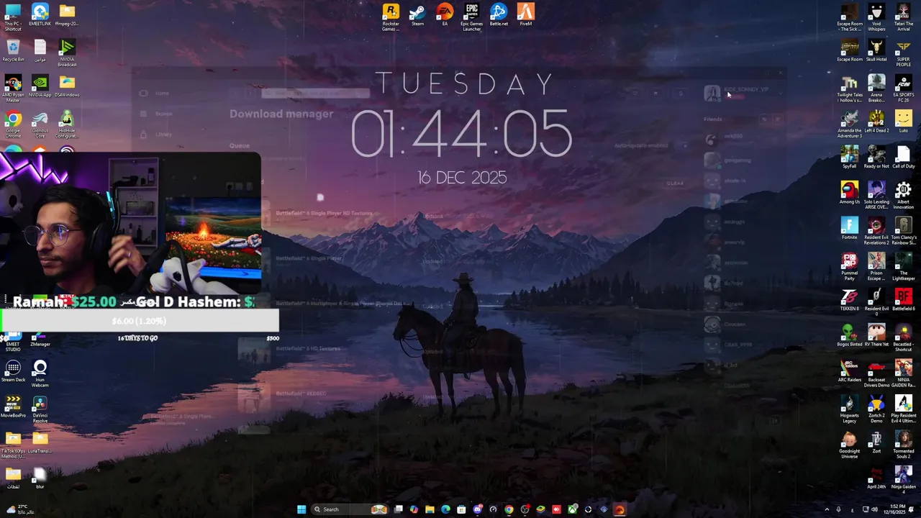Select the AMD Ryzen Master icon
Image resolution: width=921 pixels, height=518 pixels.
pos(13,89)
